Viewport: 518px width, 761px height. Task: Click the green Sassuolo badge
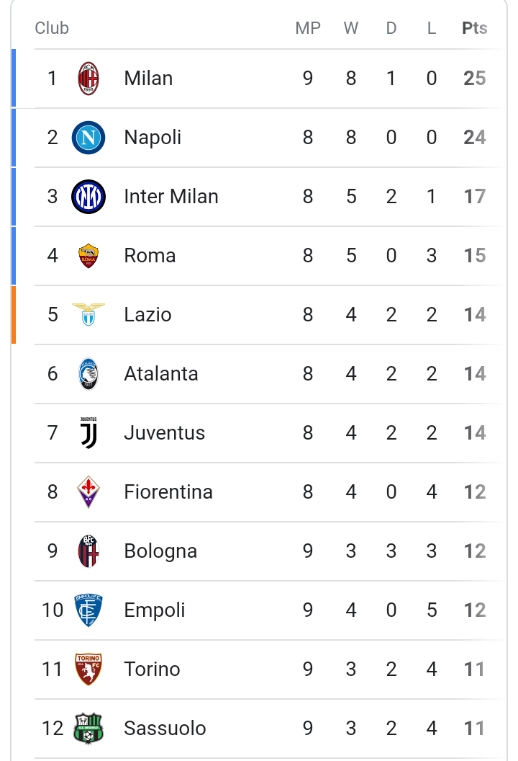[x=88, y=729]
